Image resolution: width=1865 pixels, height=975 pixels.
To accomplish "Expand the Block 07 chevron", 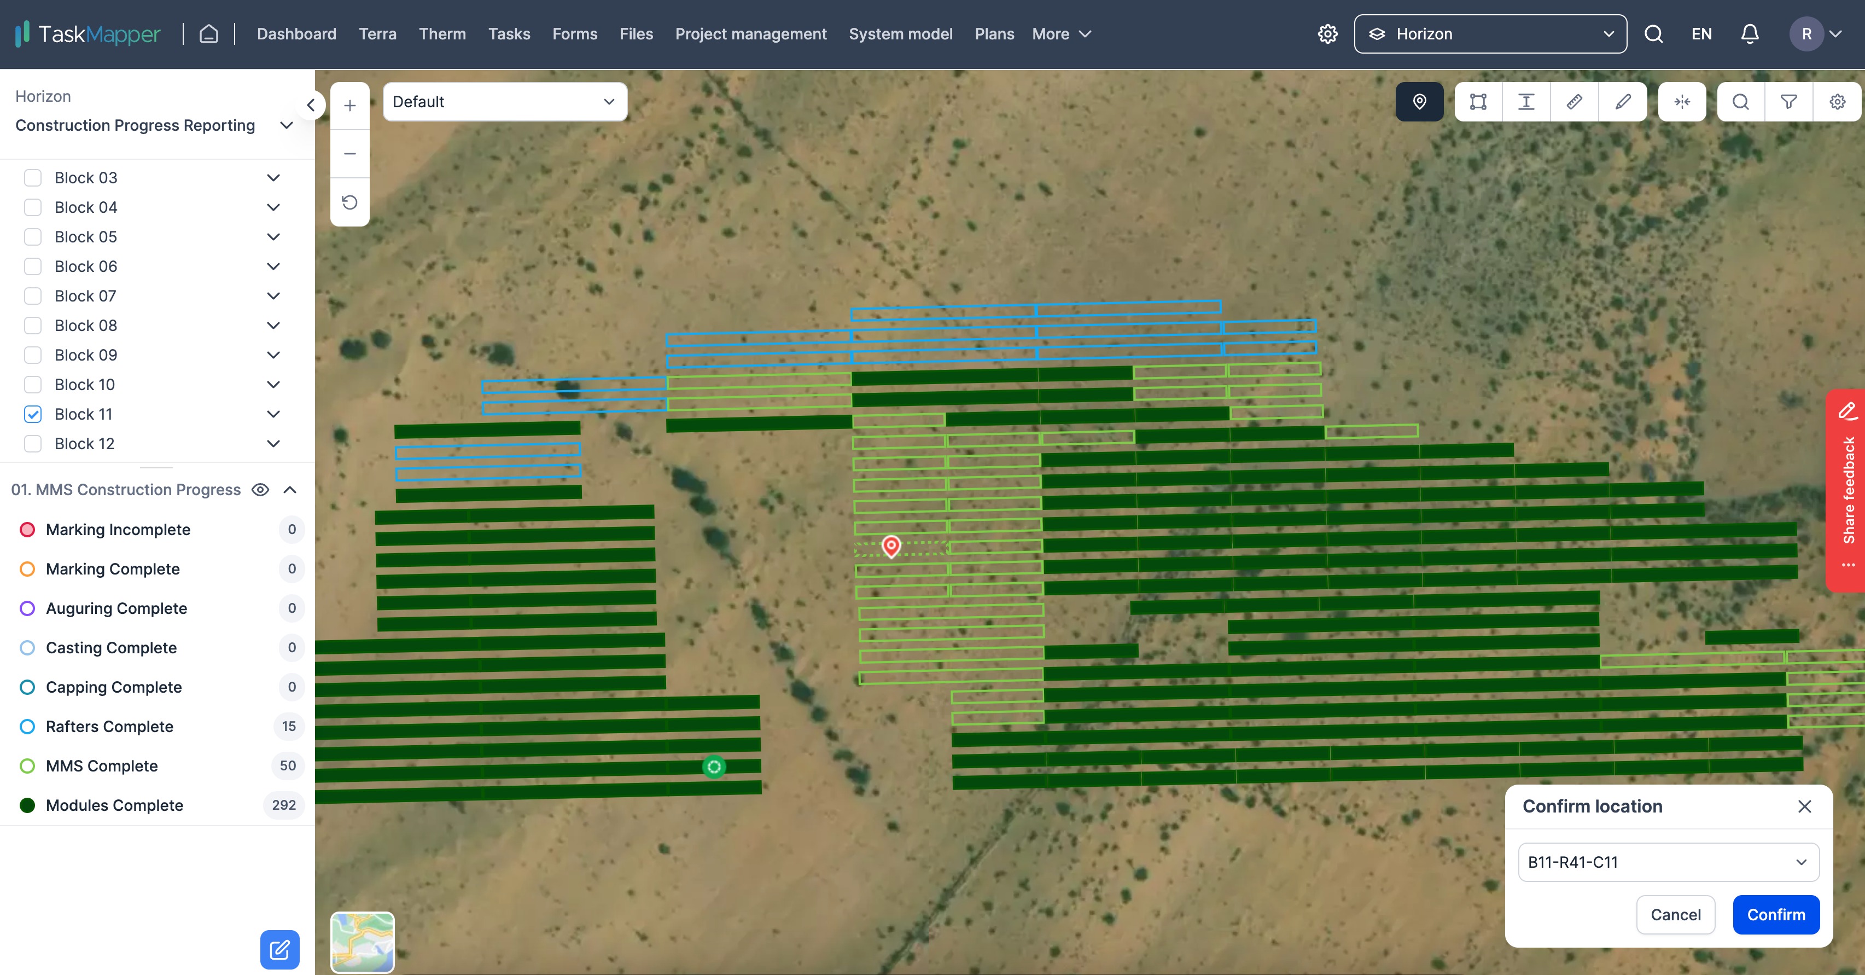I will (x=273, y=295).
